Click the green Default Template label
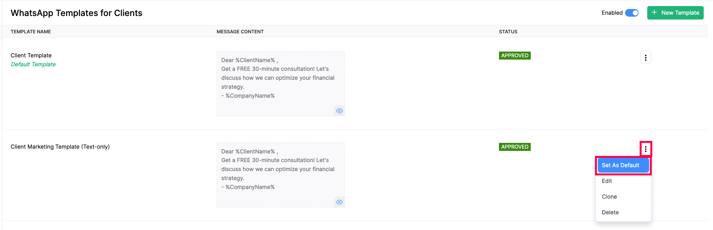Image resolution: width=713 pixels, height=230 pixels. pos(33,64)
